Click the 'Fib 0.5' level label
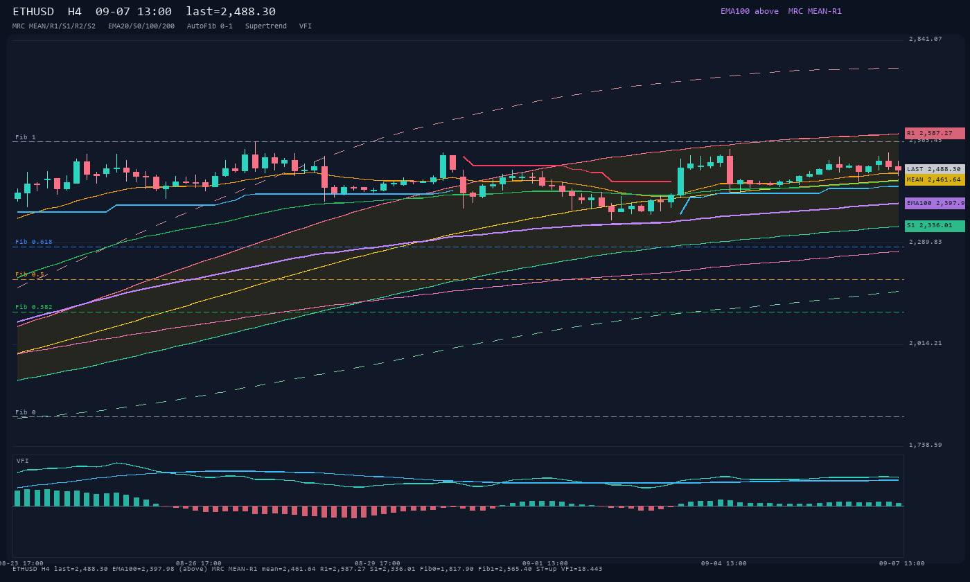The height and width of the screenshot is (582, 970). (x=30, y=274)
